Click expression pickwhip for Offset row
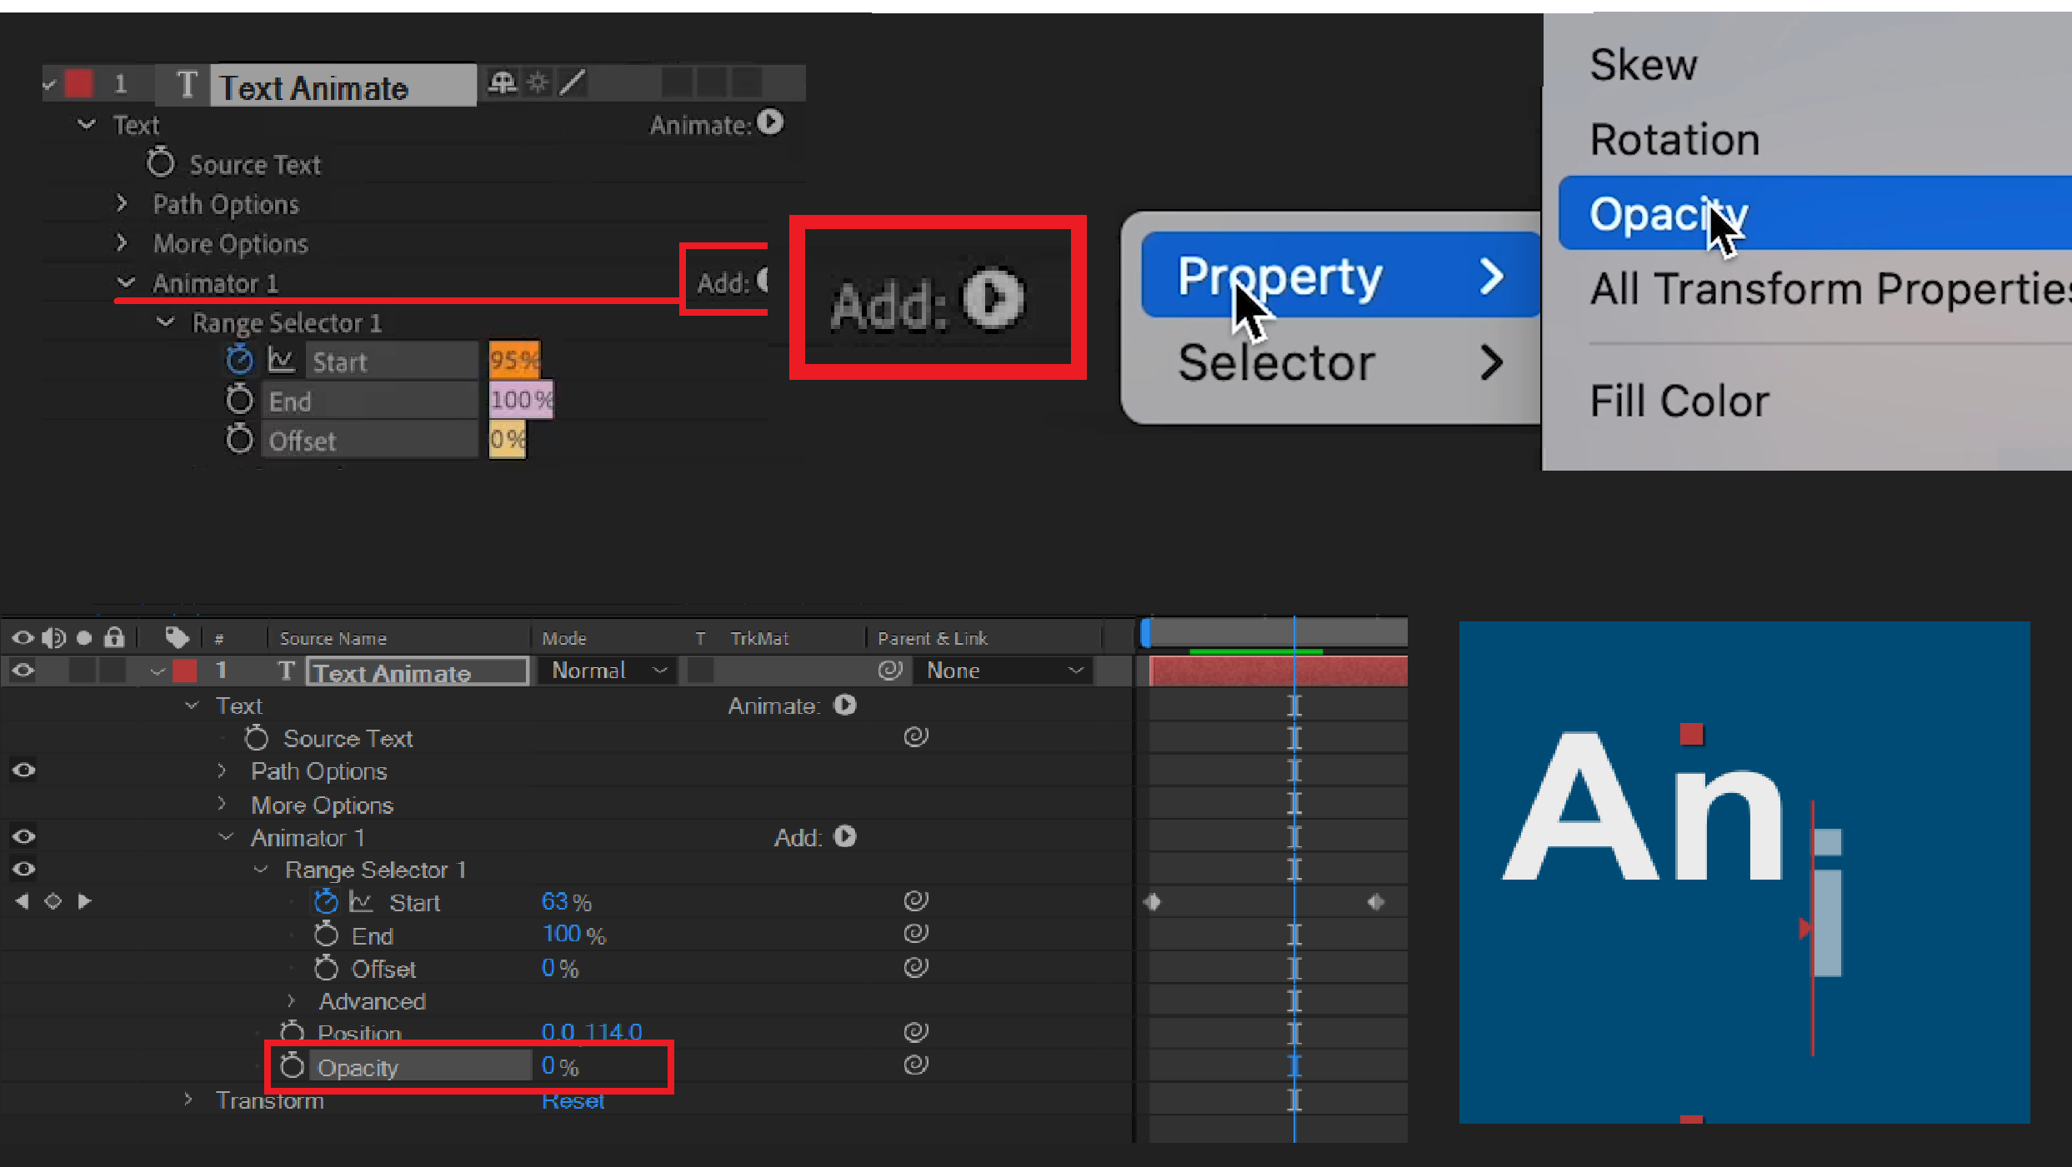 [x=916, y=967]
